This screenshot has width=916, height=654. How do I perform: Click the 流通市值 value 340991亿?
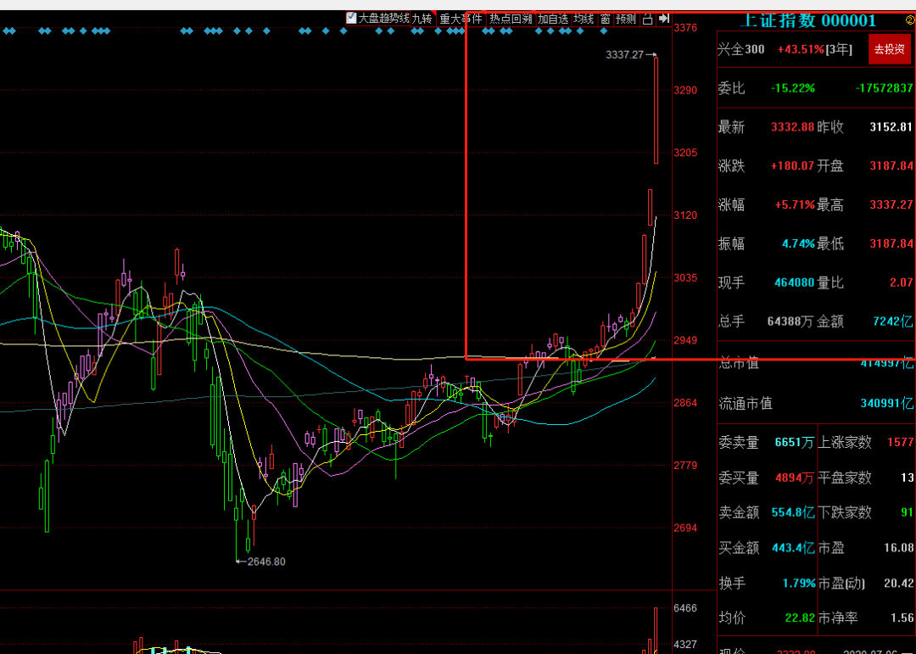tap(886, 403)
